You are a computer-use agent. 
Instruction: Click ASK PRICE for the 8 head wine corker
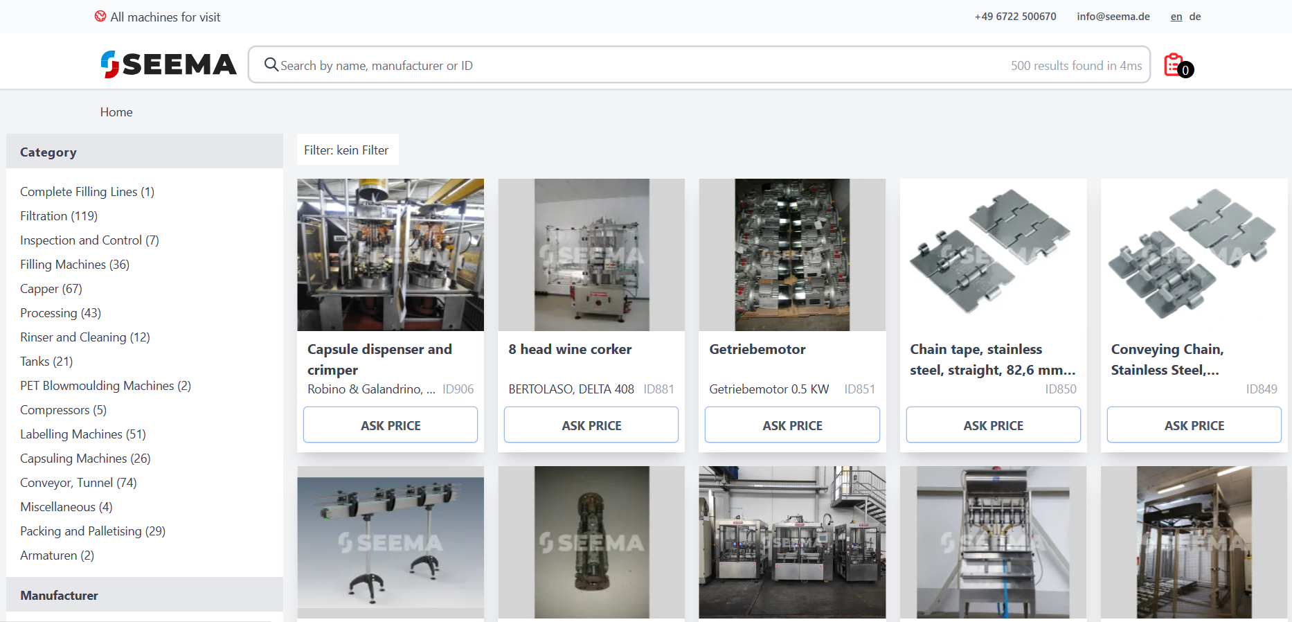591,425
